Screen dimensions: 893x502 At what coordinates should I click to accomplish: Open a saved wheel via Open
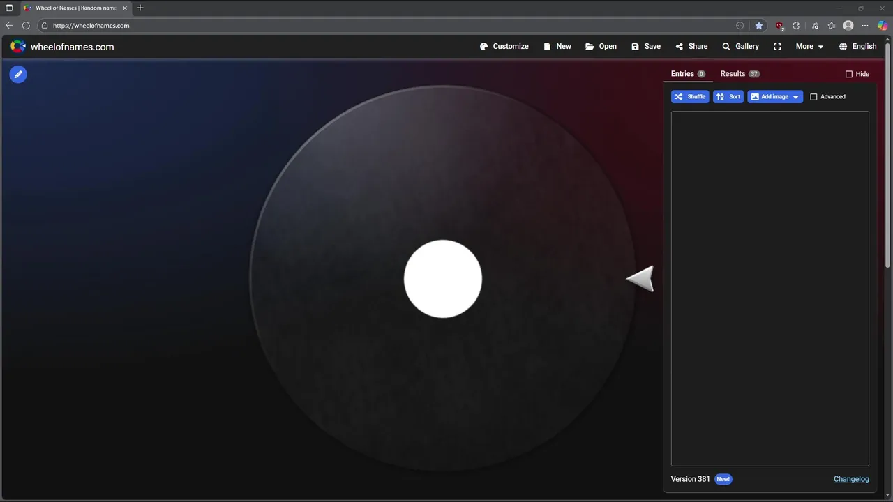[x=601, y=47]
